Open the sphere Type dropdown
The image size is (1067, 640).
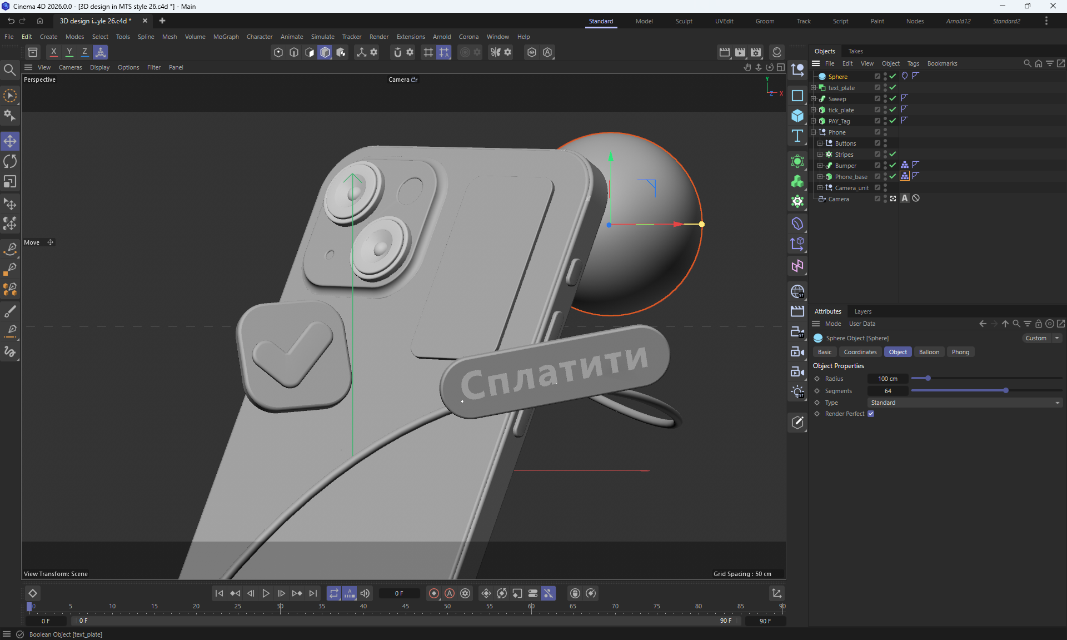(964, 403)
